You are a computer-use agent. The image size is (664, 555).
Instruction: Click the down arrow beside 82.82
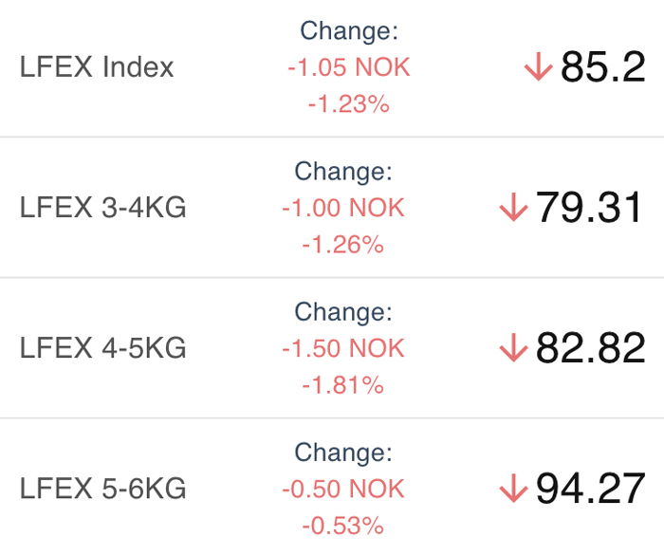coord(513,348)
